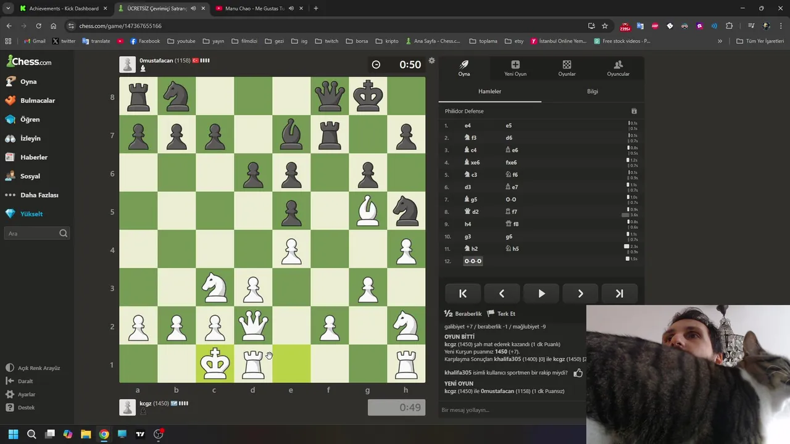790x444 pixels.
Task: Toggle Açık Renk Arayüz light theme
Action: coord(33,368)
